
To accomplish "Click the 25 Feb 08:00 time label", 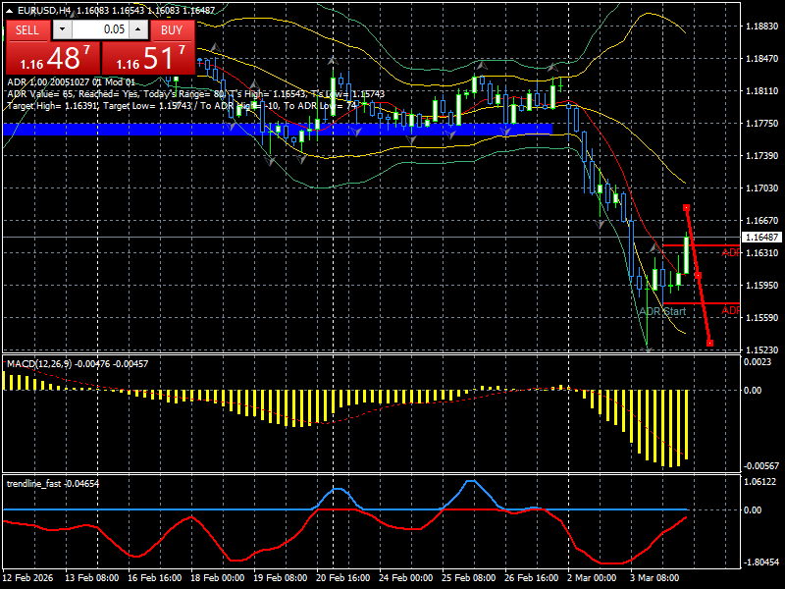I will 469,577.
